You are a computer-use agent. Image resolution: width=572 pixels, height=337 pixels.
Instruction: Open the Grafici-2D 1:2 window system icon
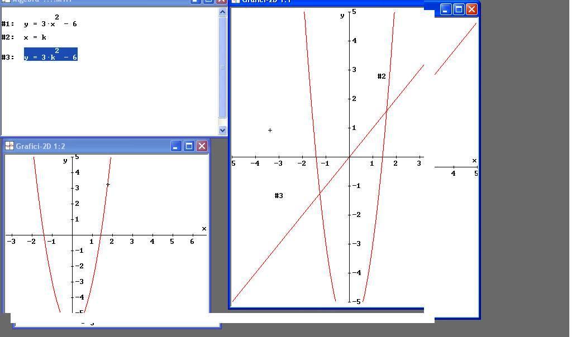[x=9, y=146]
